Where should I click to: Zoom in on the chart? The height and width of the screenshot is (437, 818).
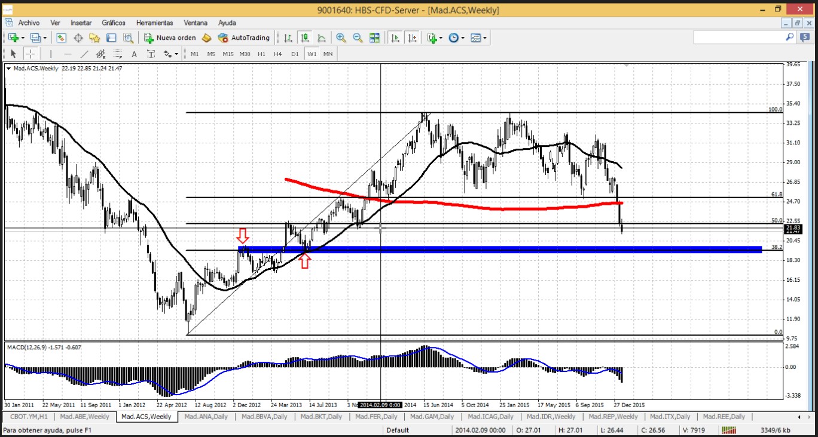coord(341,38)
